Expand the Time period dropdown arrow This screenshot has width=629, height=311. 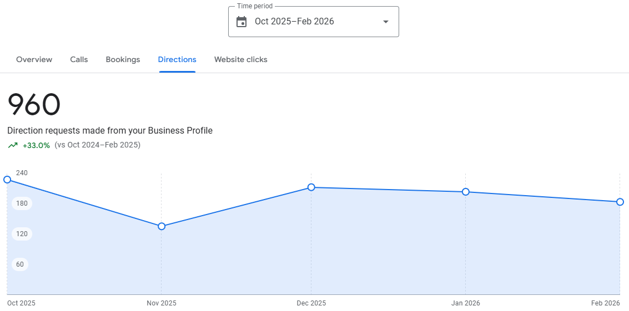[x=386, y=22]
